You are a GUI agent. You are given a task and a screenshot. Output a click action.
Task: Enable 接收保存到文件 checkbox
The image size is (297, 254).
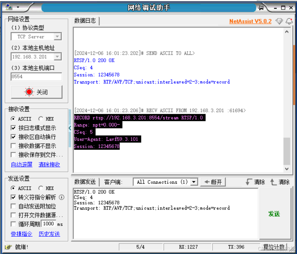point(13,155)
